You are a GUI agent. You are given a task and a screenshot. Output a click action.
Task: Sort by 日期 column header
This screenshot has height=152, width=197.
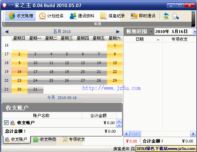(x=143, y=39)
